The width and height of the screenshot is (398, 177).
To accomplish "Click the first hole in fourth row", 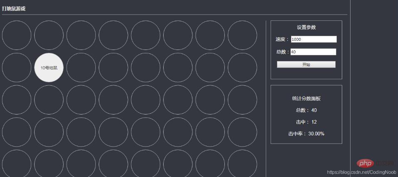I will (x=17, y=132).
